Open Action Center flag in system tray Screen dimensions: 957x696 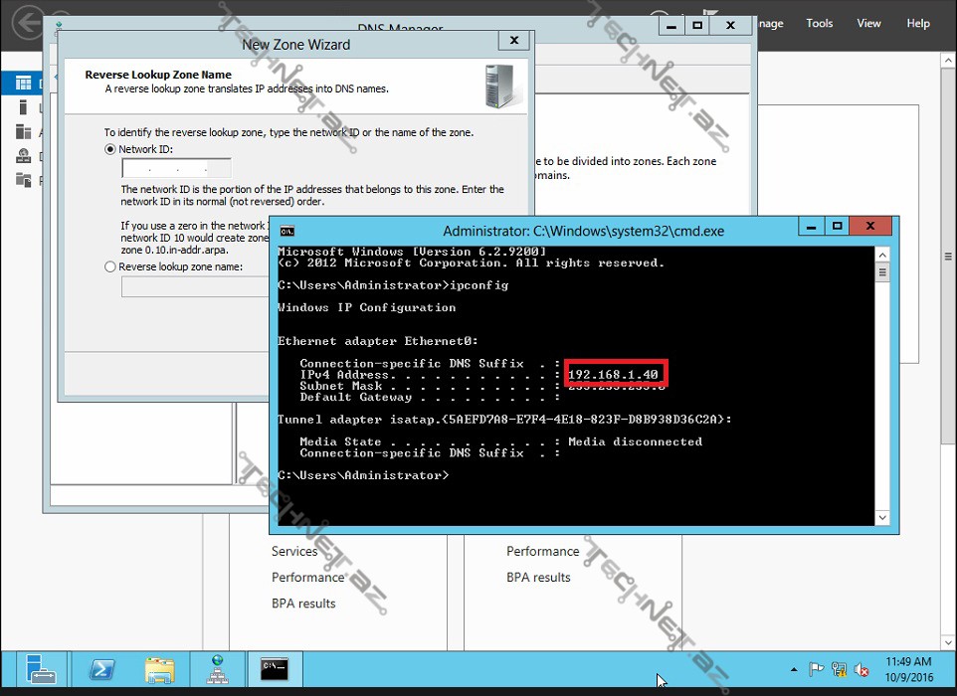click(x=817, y=669)
